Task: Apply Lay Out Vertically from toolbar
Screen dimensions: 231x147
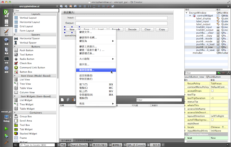Action: (85, 6)
